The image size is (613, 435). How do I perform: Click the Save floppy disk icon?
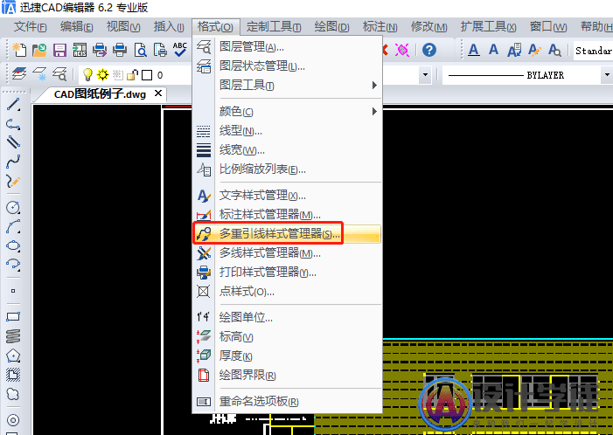point(59,50)
